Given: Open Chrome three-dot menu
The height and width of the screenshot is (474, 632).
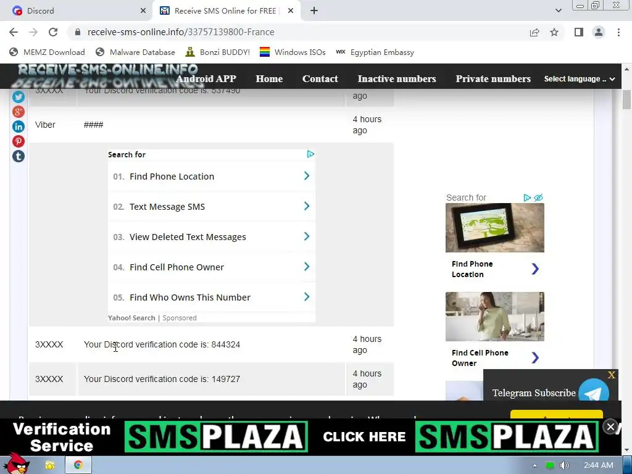Looking at the screenshot, I should [x=618, y=32].
